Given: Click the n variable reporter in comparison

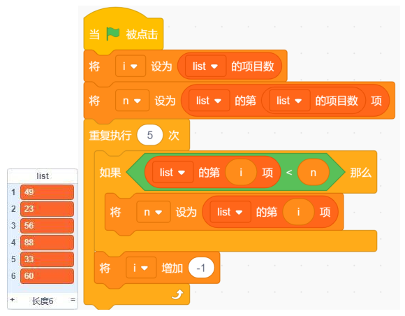Looking at the screenshot, I should [x=314, y=172].
